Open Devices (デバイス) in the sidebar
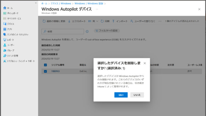This screenshot has height=116, width=206. (x=9, y=24)
